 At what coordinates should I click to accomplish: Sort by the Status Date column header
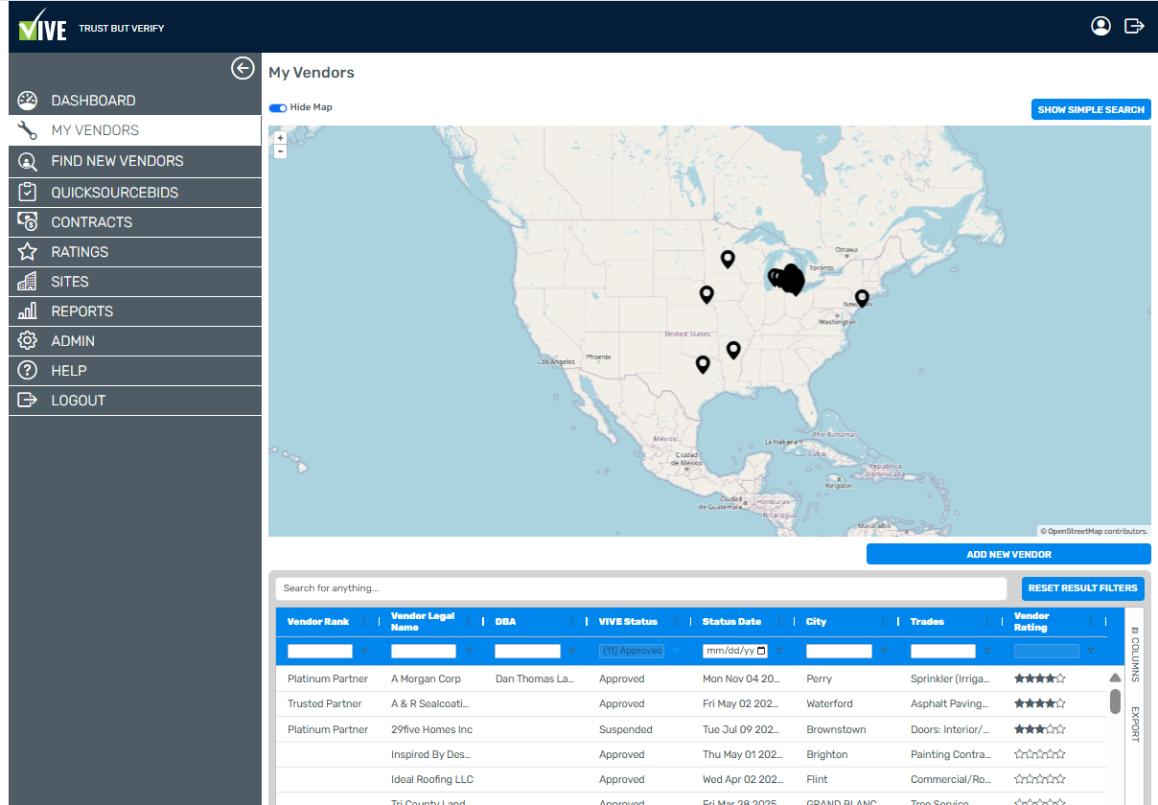tap(731, 622)
